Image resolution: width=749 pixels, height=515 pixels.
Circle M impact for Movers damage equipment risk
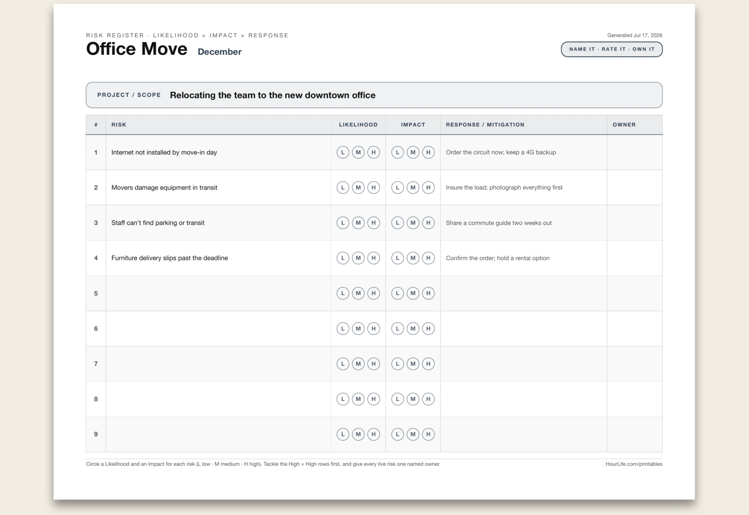click(x=413, y=187)
